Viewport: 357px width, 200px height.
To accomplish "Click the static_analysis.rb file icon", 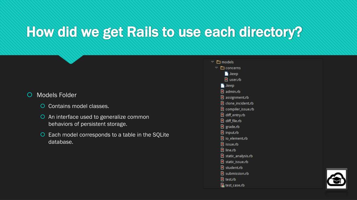I will point(222,156).
